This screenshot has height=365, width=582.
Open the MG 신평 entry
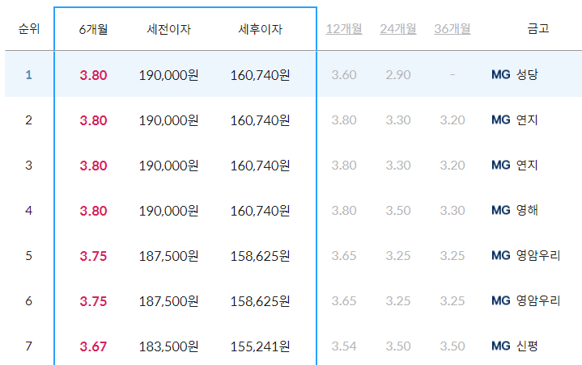[x=515, y=346]
